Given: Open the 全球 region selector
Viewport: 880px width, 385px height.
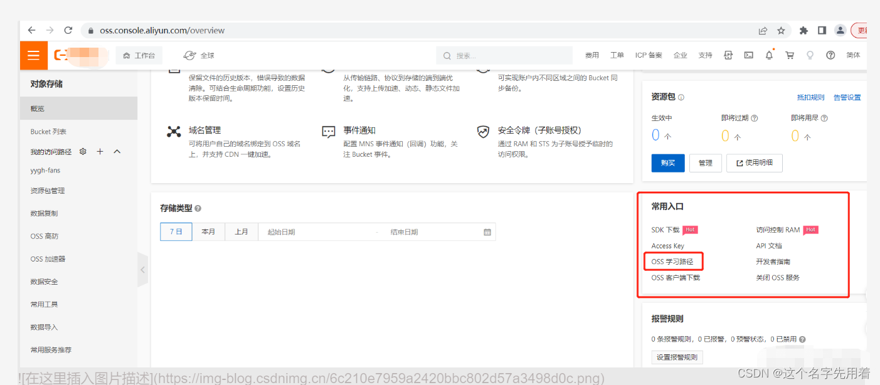Looking at the screenshot, I should (199, 55).
